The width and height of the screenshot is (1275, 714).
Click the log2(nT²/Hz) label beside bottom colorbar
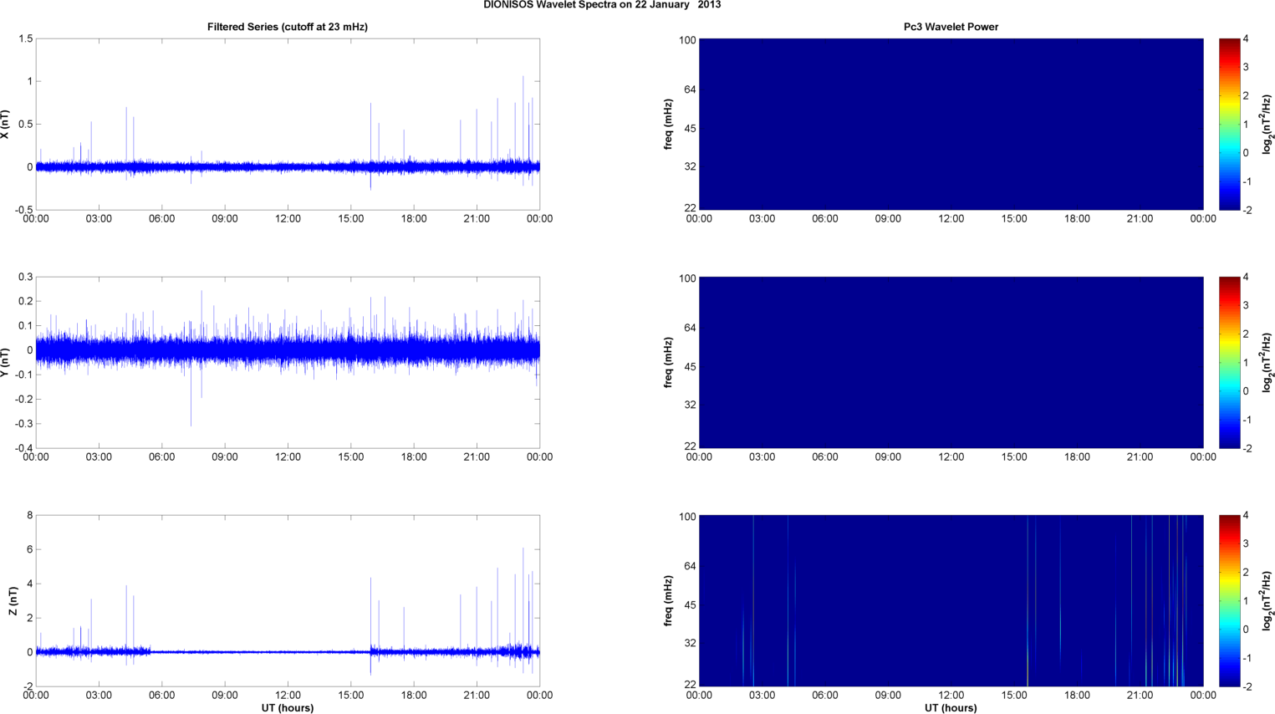(x=1267, y=601)
